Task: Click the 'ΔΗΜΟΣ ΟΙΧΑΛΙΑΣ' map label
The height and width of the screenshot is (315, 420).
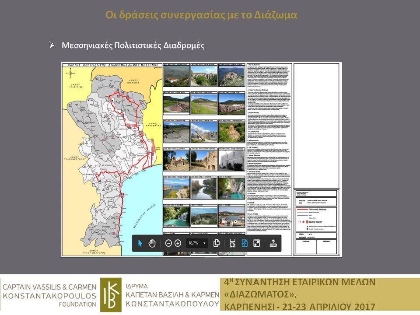Action: [x=133, y=81]
